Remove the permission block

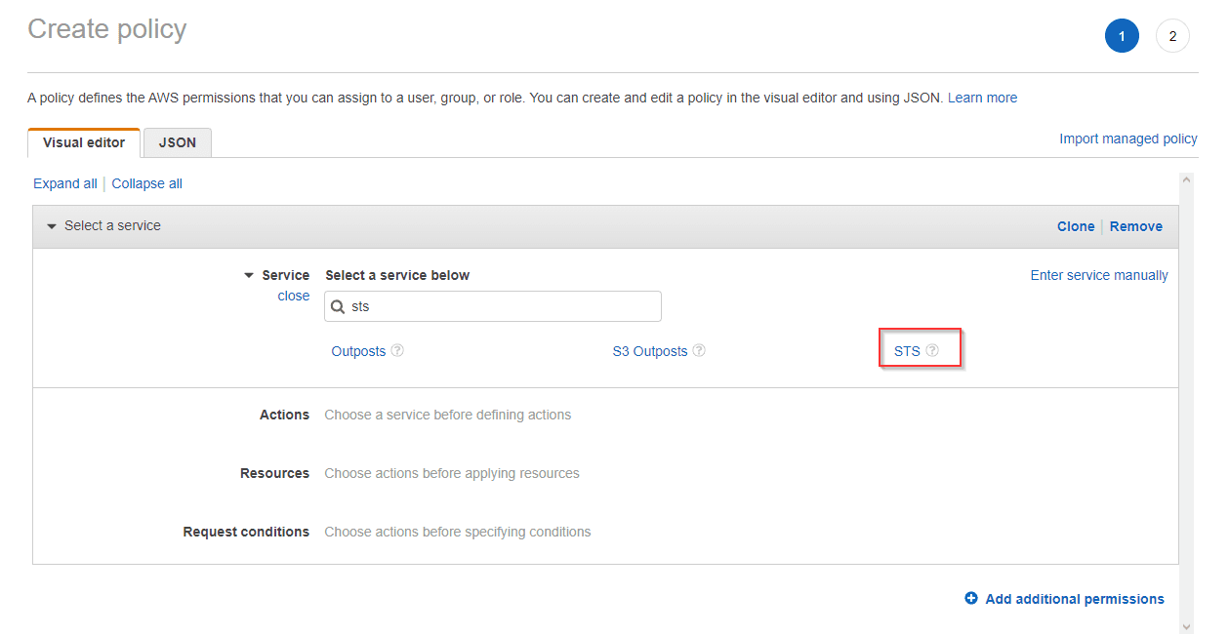pyautogui.click(x=1135, y=226)
